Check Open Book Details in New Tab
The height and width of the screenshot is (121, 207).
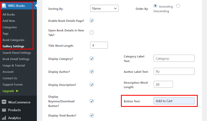(92, 32)
